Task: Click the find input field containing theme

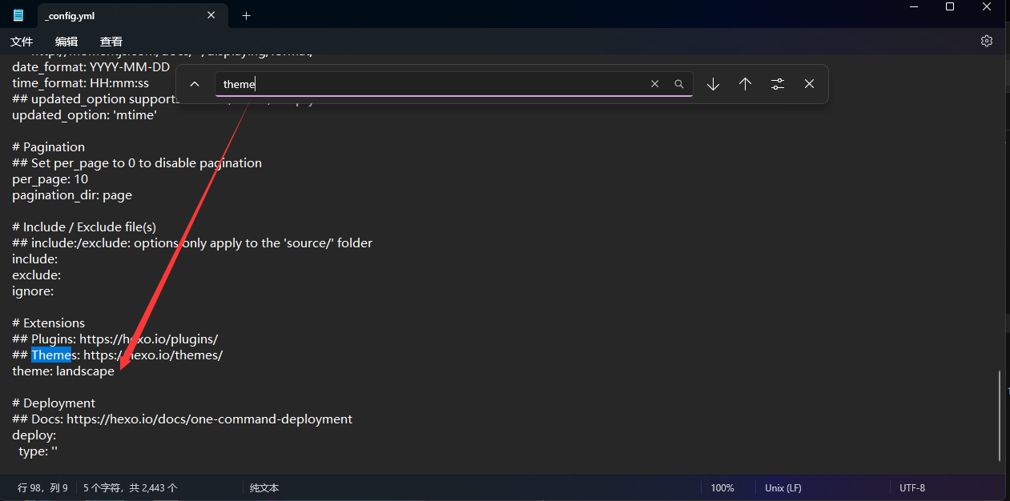Action: click(433, 84)
